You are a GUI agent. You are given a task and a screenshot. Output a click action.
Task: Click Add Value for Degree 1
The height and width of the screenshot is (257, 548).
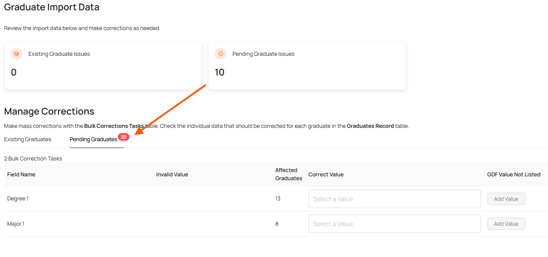tap(506, 199)
